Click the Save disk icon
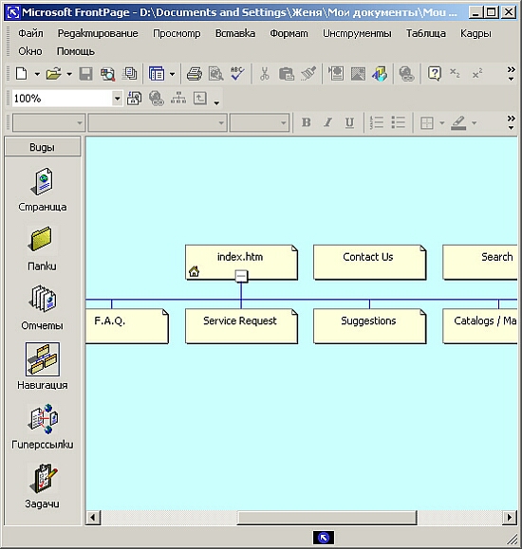Image resolution: width=522 pixels, height=549 pixels. point(85,74)
